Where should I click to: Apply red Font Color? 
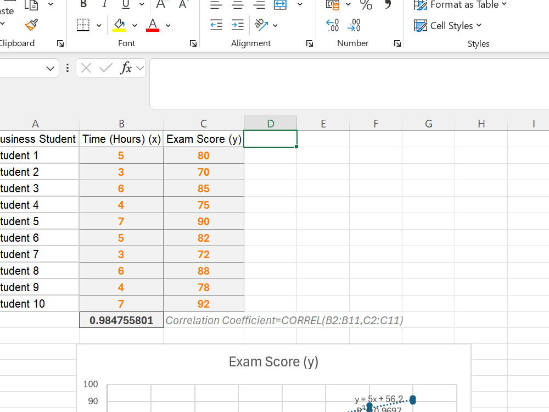tap(153, 25)
